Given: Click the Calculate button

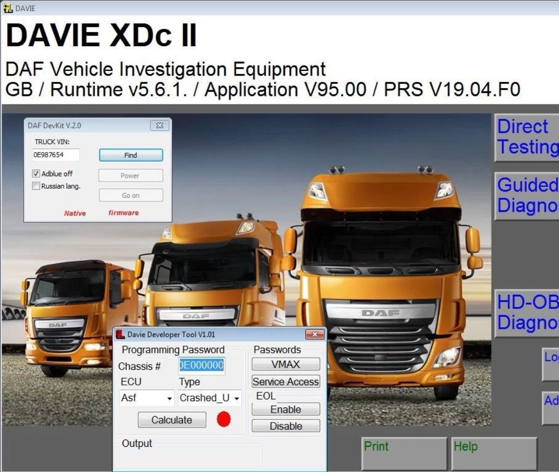Looking at the screenshot, I should pos(172,420).
